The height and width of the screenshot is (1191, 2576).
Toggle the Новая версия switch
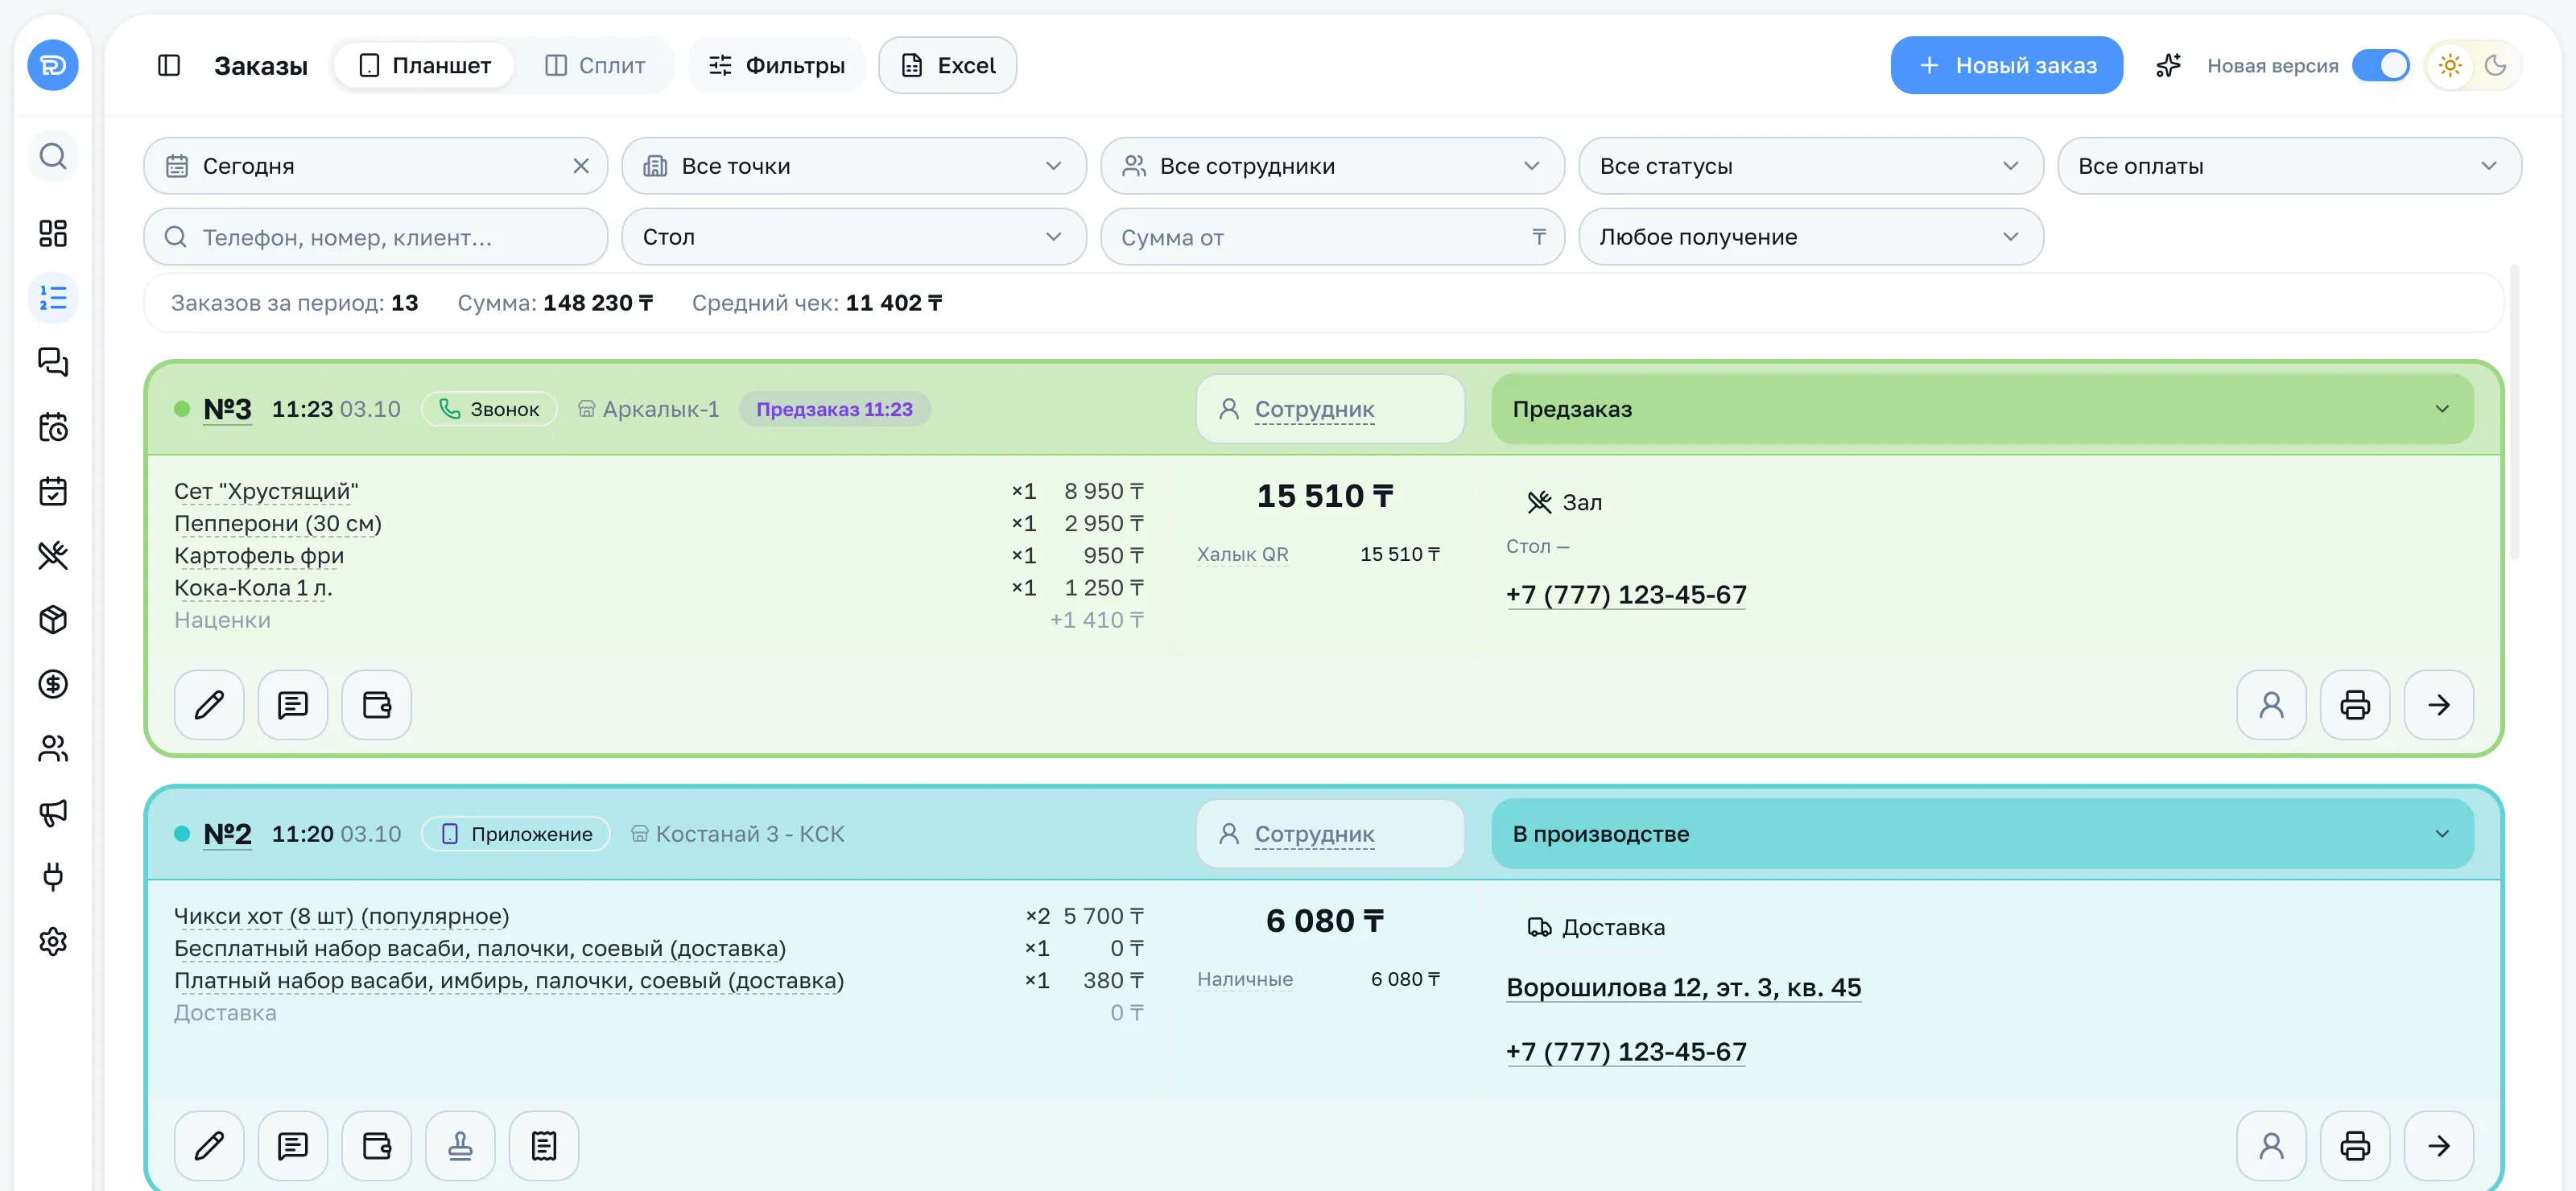click(2380, 65)
